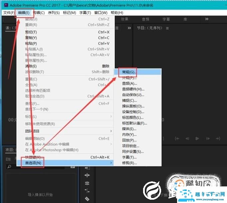The height and width of the screenshot is (203, 227).
Task: Expand source panel tabs overflow chevron
Action: (x=129, y=28)
